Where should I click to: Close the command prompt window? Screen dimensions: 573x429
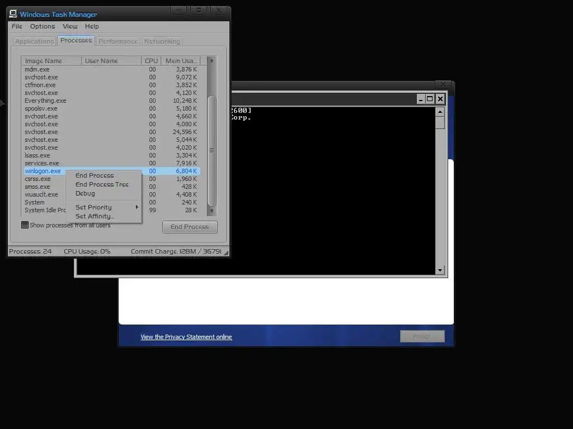[440, 99]
